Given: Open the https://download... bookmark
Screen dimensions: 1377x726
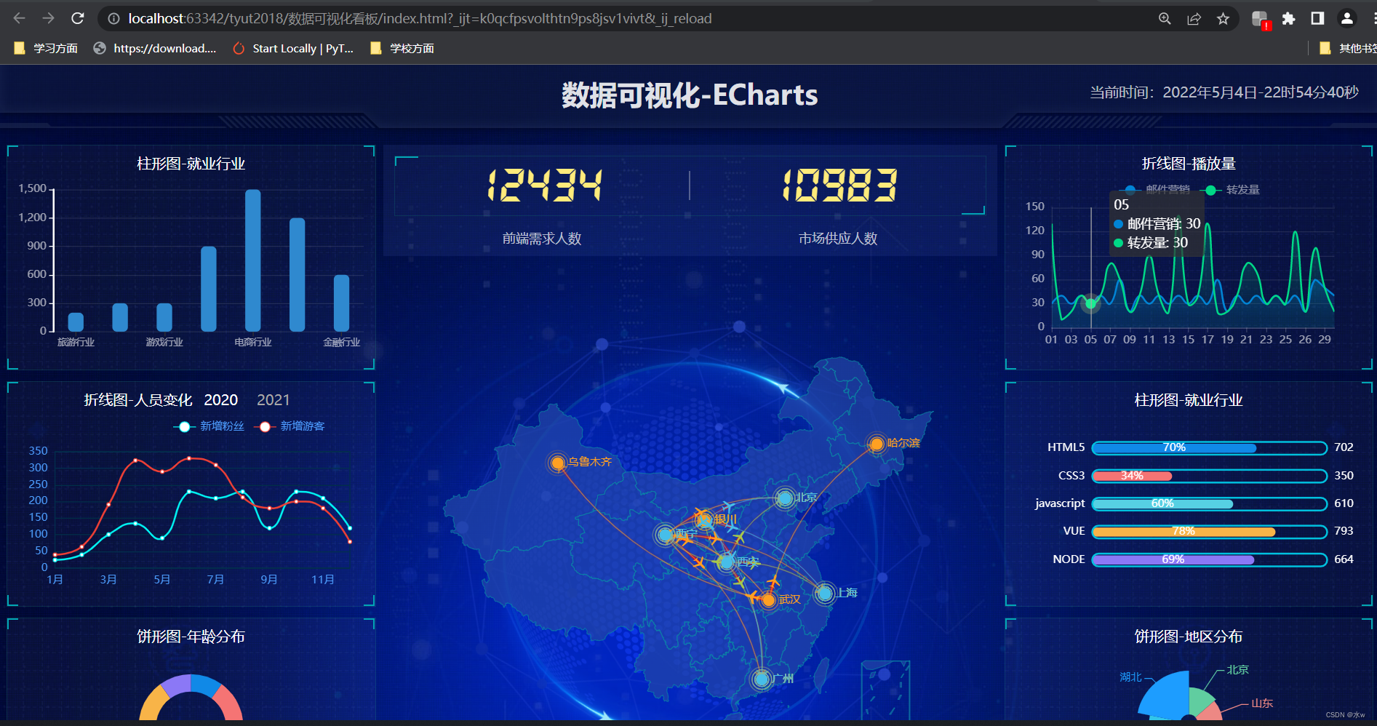Looking at the screenshot, I should (155, 48).
